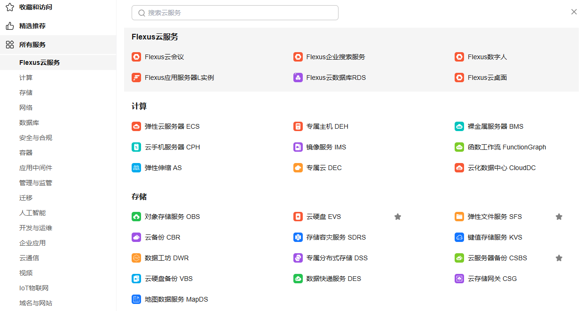
Task: Open the 容器 category
Action: tap(26, 153)
